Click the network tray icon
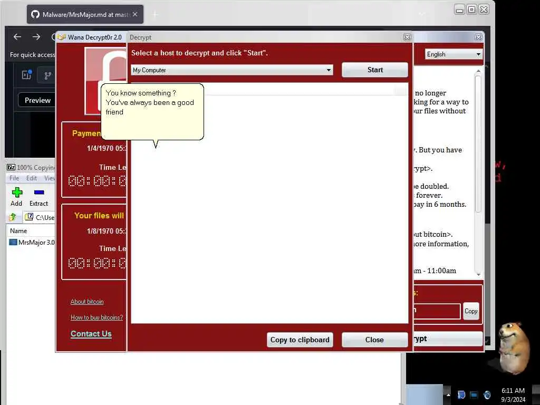 tap(474, 394)
